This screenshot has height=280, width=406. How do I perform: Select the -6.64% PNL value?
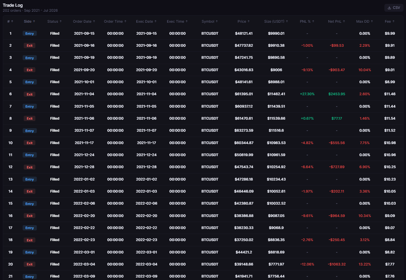click(x=307, y=167)
